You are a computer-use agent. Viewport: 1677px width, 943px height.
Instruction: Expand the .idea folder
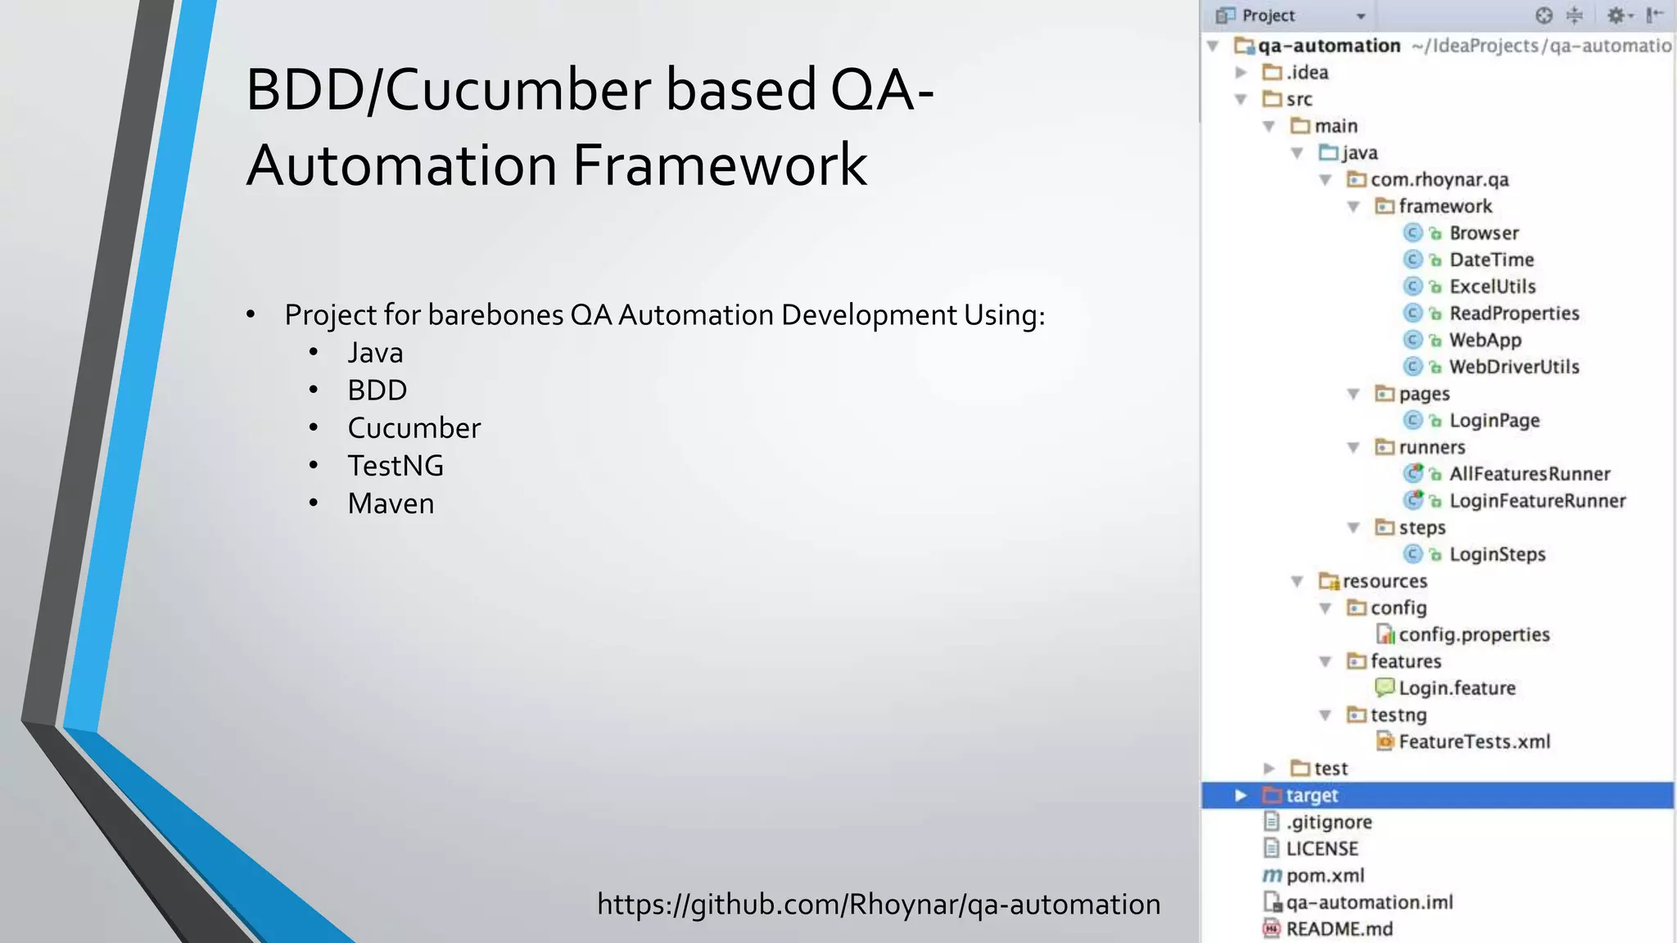click(1241, 73)
